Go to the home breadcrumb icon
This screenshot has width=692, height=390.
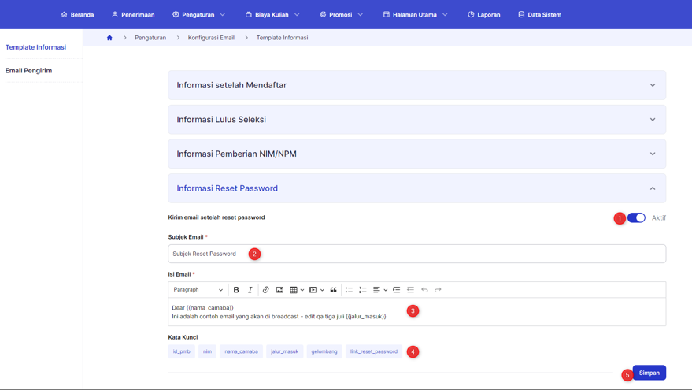[x=109, y=38]
